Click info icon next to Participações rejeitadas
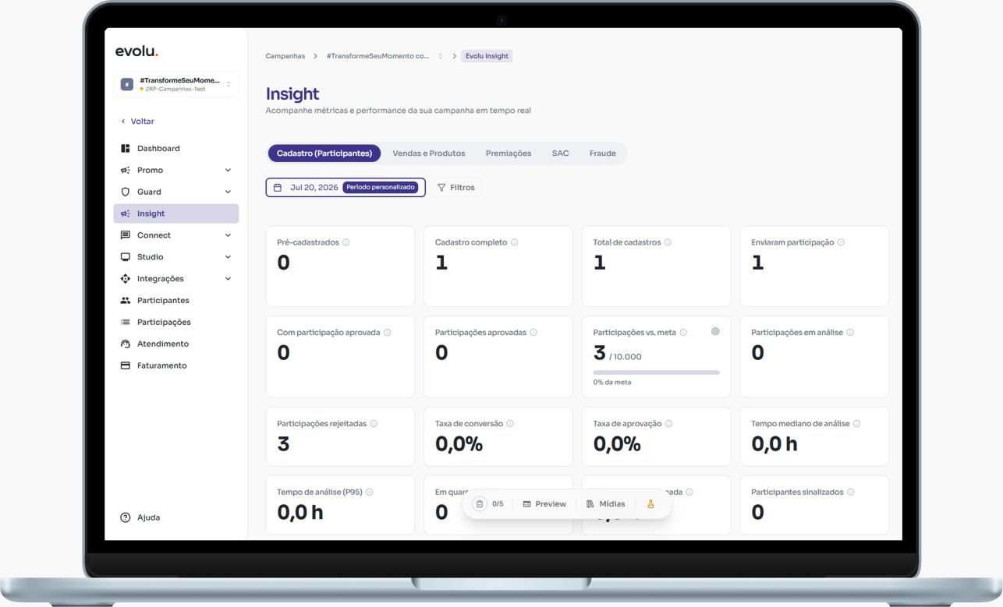Image resolution: width=1003 pixels, height=607 pixels. point(374,424)
